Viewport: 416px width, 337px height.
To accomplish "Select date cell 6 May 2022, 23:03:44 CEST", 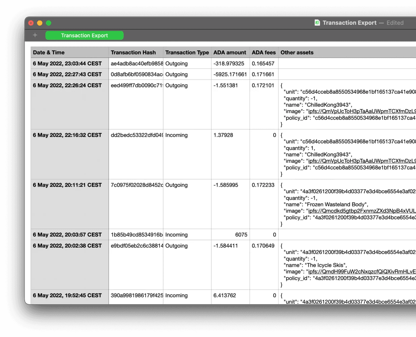I will (70, 63).
